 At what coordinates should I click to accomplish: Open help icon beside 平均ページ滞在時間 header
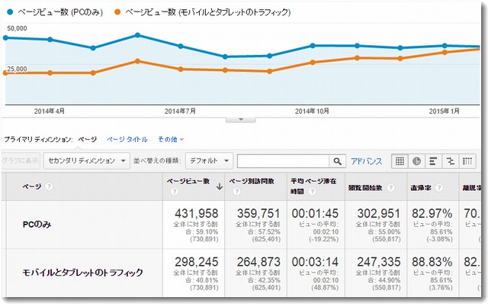coord(312,192)
